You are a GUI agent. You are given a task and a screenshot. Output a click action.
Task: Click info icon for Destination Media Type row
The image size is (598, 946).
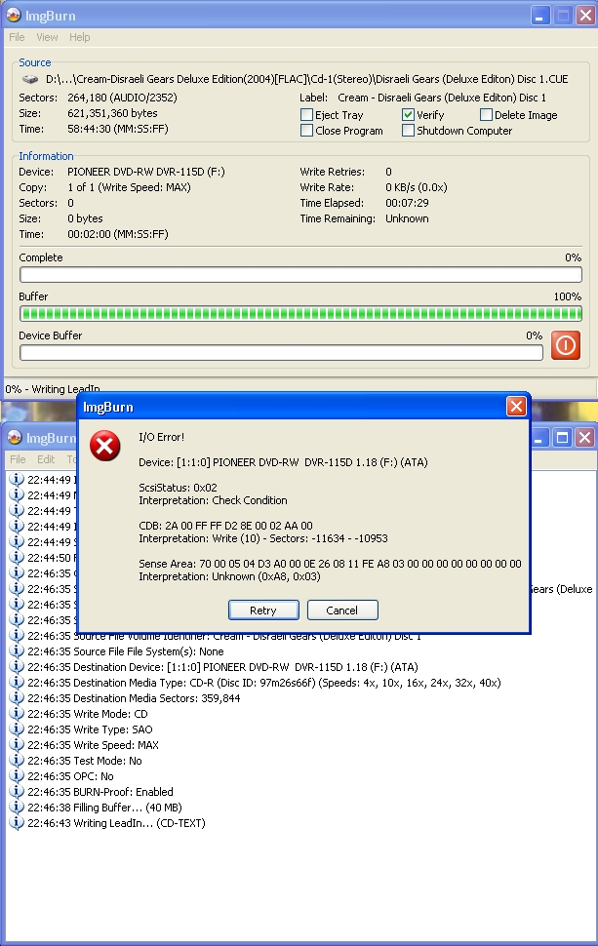[x=17, y=683]
